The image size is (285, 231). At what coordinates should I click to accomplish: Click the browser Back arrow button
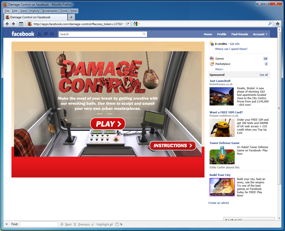pos(7,24)
